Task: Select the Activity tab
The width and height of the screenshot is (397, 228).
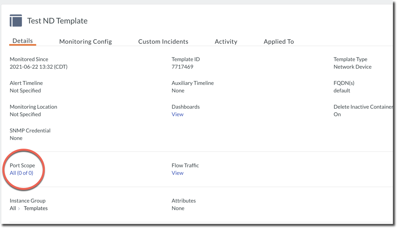Action: 226,41
